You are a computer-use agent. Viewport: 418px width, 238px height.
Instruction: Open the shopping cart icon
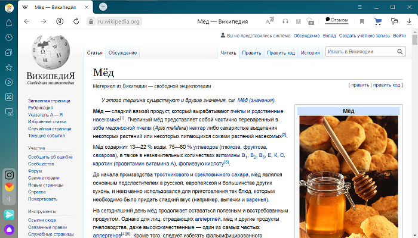377,21
